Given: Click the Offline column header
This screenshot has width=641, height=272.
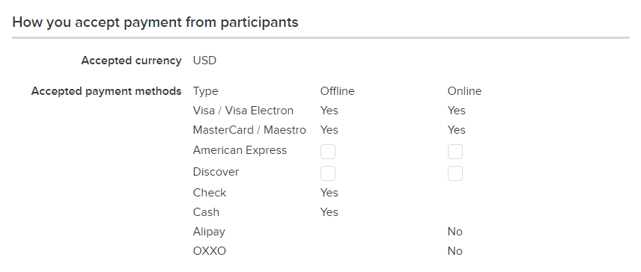Looking at the screenshot, I should pyautogui.click(x=337, y=91).
